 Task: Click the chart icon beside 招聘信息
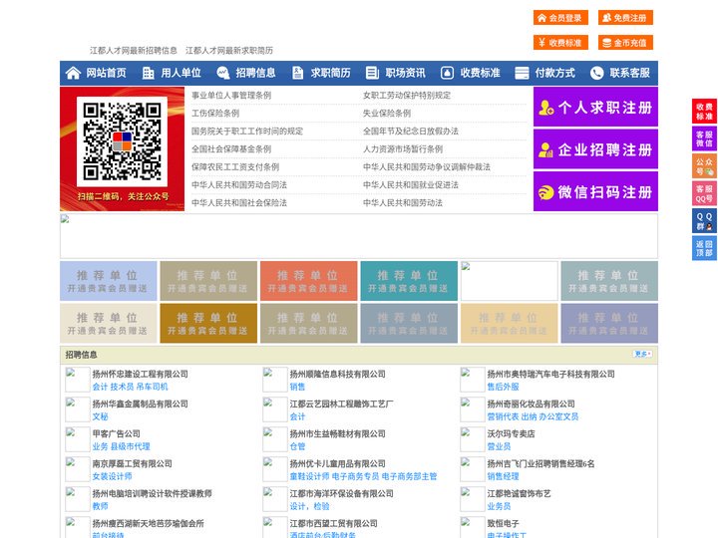222,73
